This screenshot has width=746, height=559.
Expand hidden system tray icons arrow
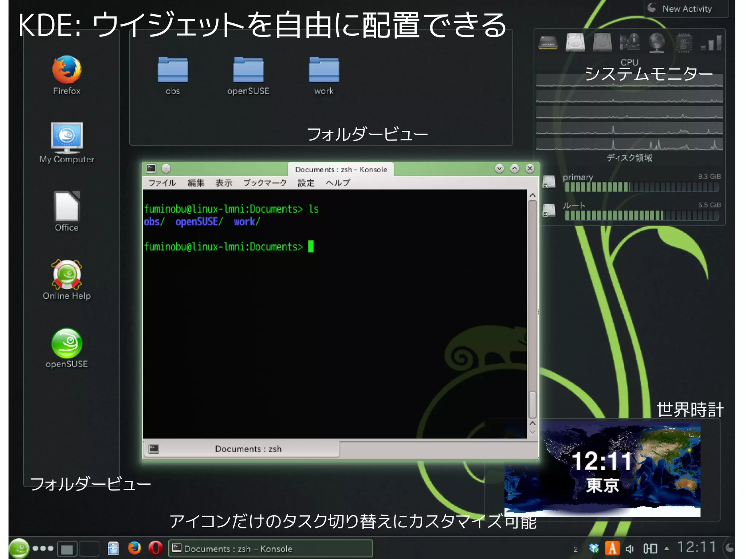[667, 548]
